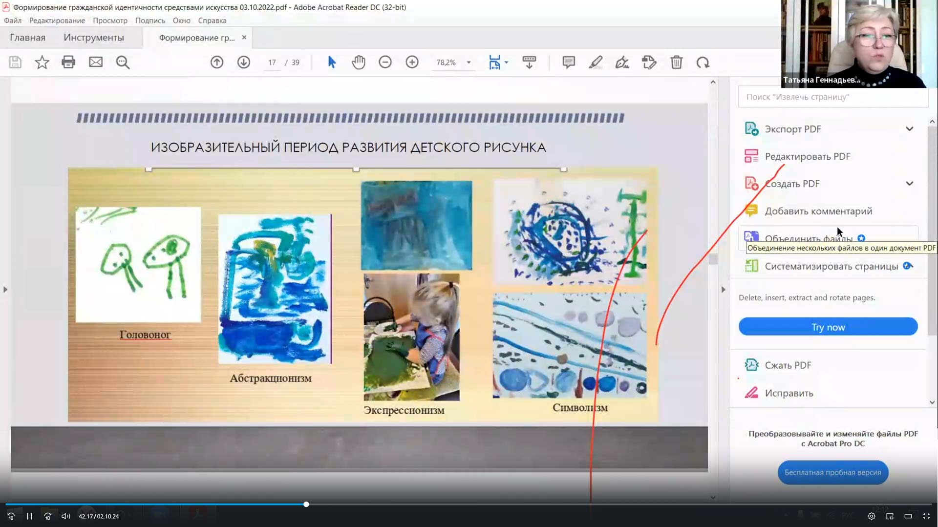The width and height of the screenshot is (938, 527).
Task: Open fit page options dropdown arrow
Action: 506,63
